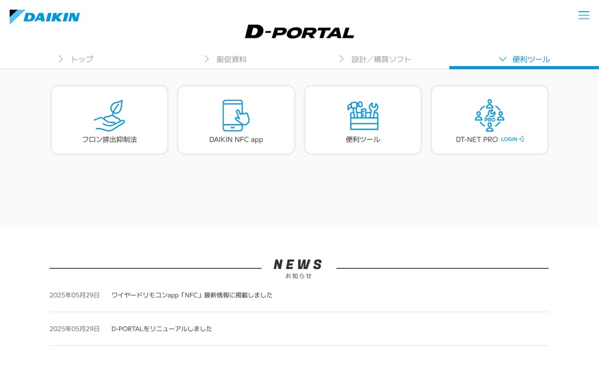This screenshot has height=390, width=599.
Task: Click the date beside the NFC news item
Action: [x=75, y=295]
